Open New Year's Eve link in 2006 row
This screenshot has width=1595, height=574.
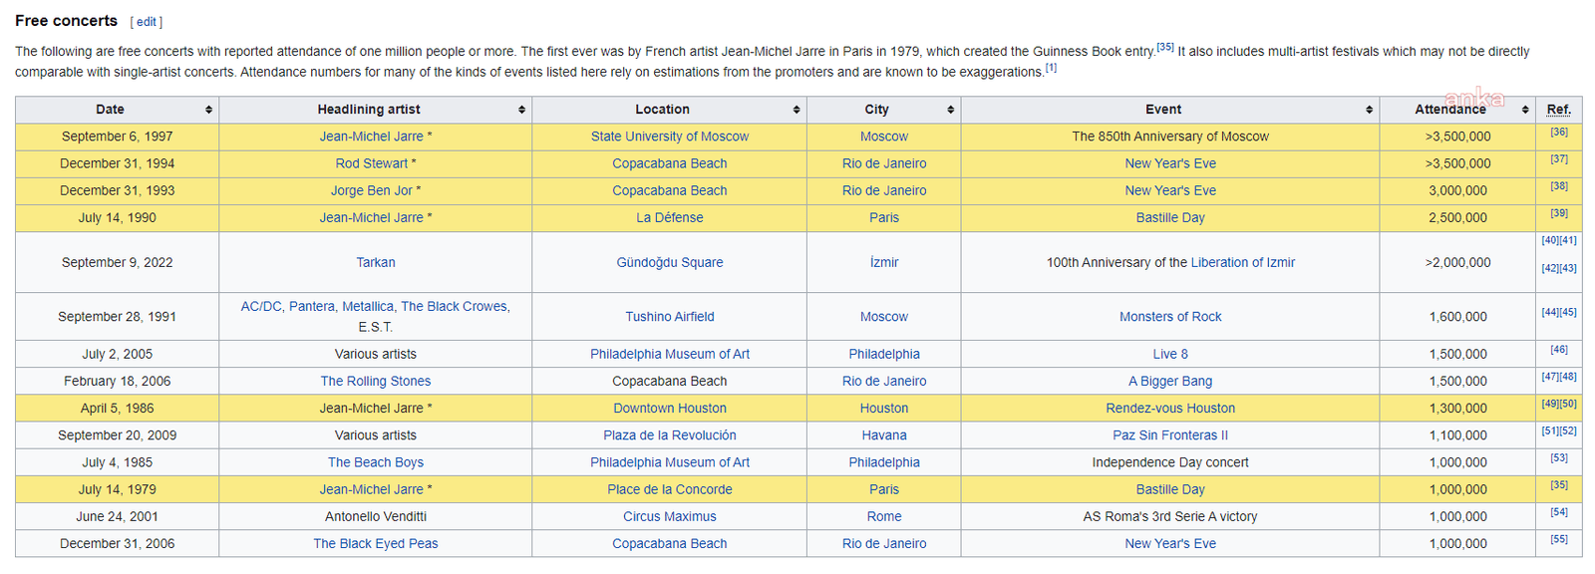click(1170, 543)
